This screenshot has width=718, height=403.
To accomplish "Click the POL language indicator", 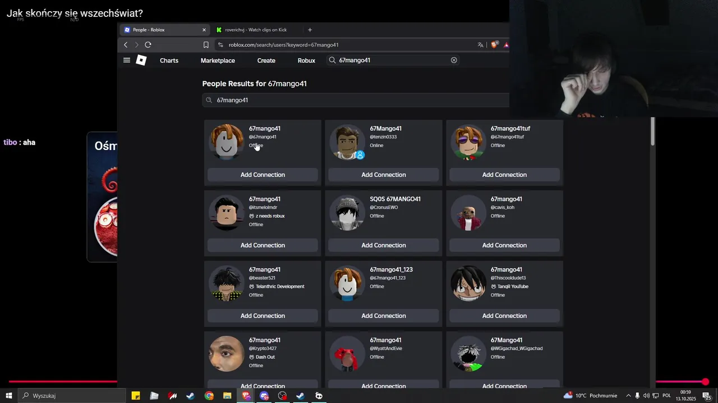I will point(666,396).
